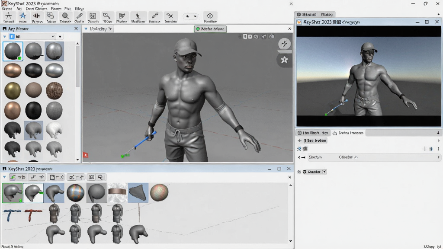The width and height of the screenshot is (443, 249).
Task: Click the library panel vertical scrollbar
Action: [78, 67]
